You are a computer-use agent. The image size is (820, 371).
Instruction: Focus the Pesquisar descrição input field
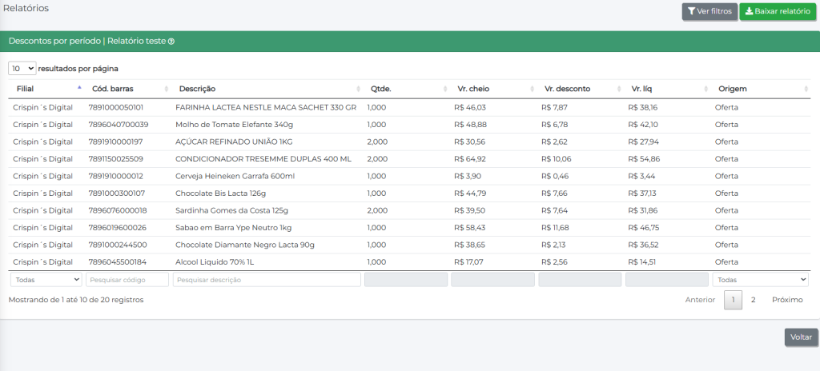[x=267, y=280]
